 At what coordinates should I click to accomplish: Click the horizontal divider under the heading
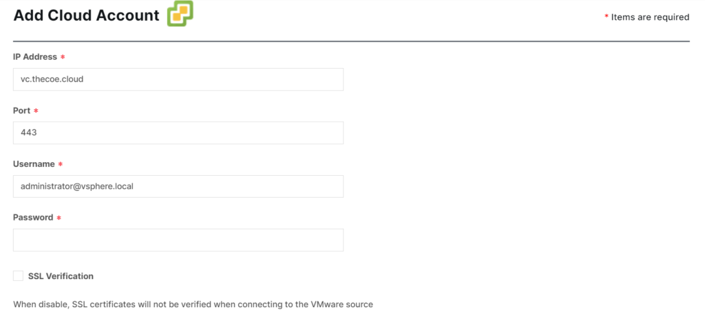[x=351, y=41]
